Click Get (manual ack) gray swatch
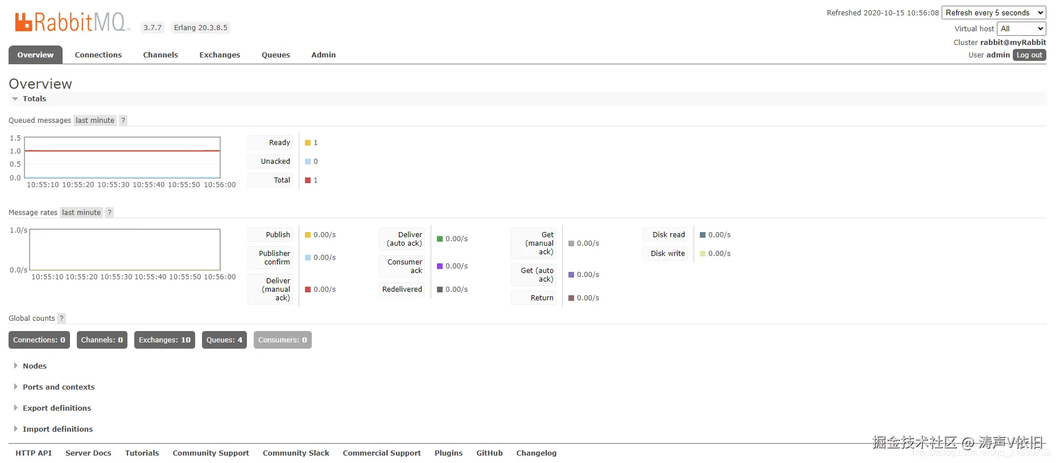This screenshot has width=1056, height=463. tap(571, 243)
